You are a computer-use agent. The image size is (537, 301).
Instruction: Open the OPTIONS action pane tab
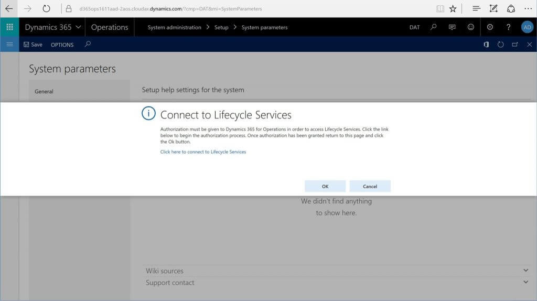click(x=62, y=45)
